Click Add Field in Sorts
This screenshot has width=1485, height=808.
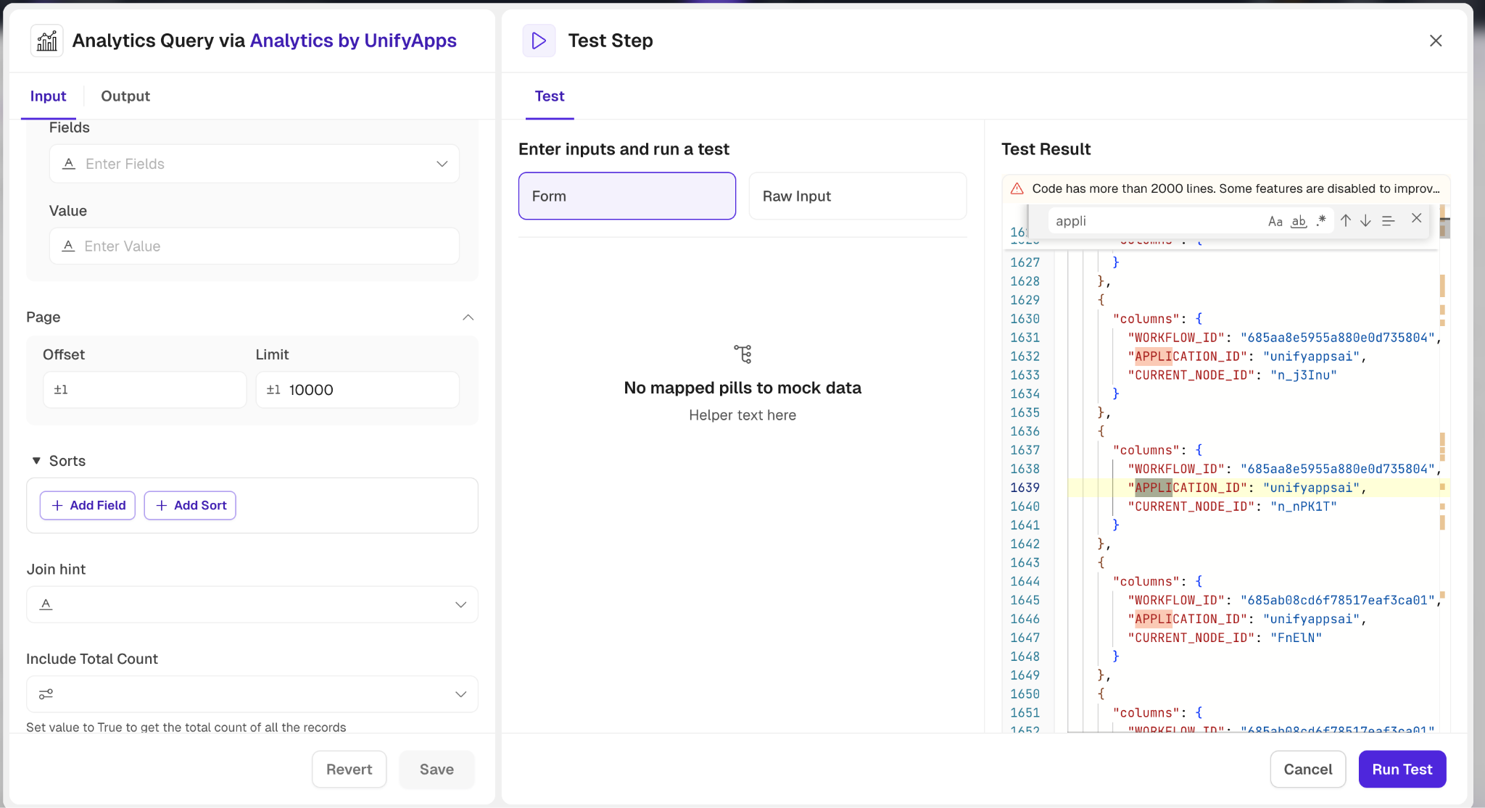click(88, 505)
